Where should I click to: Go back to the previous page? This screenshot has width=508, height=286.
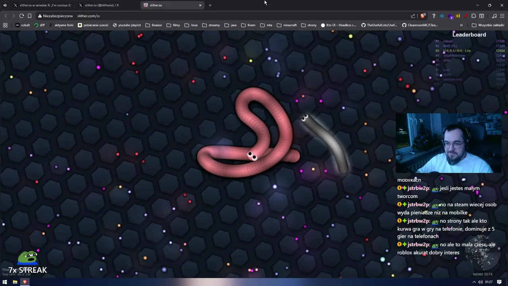click(6, 16)
